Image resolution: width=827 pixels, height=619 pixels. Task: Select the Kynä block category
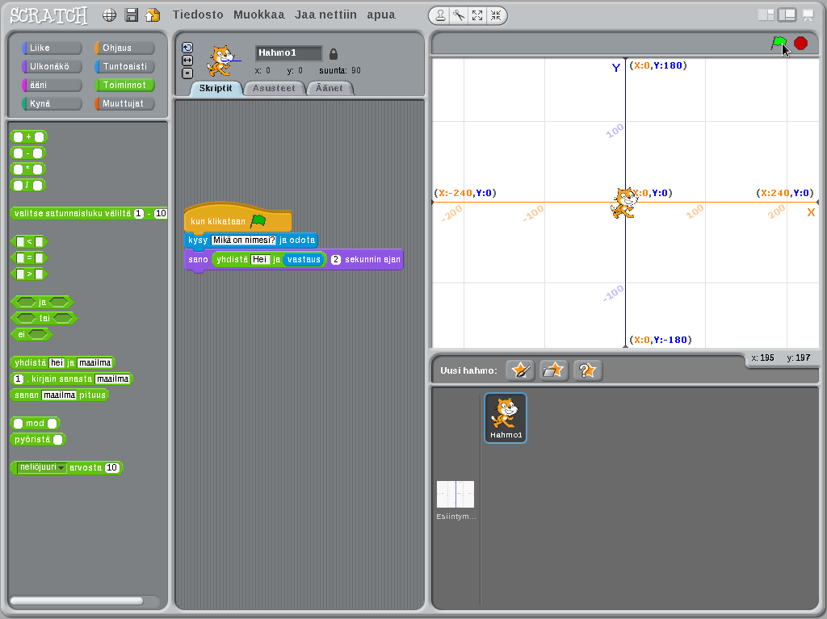[52, 103]
